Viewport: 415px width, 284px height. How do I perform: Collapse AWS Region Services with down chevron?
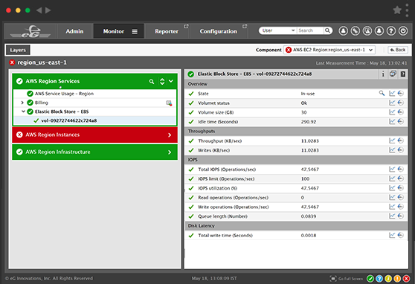171,81
